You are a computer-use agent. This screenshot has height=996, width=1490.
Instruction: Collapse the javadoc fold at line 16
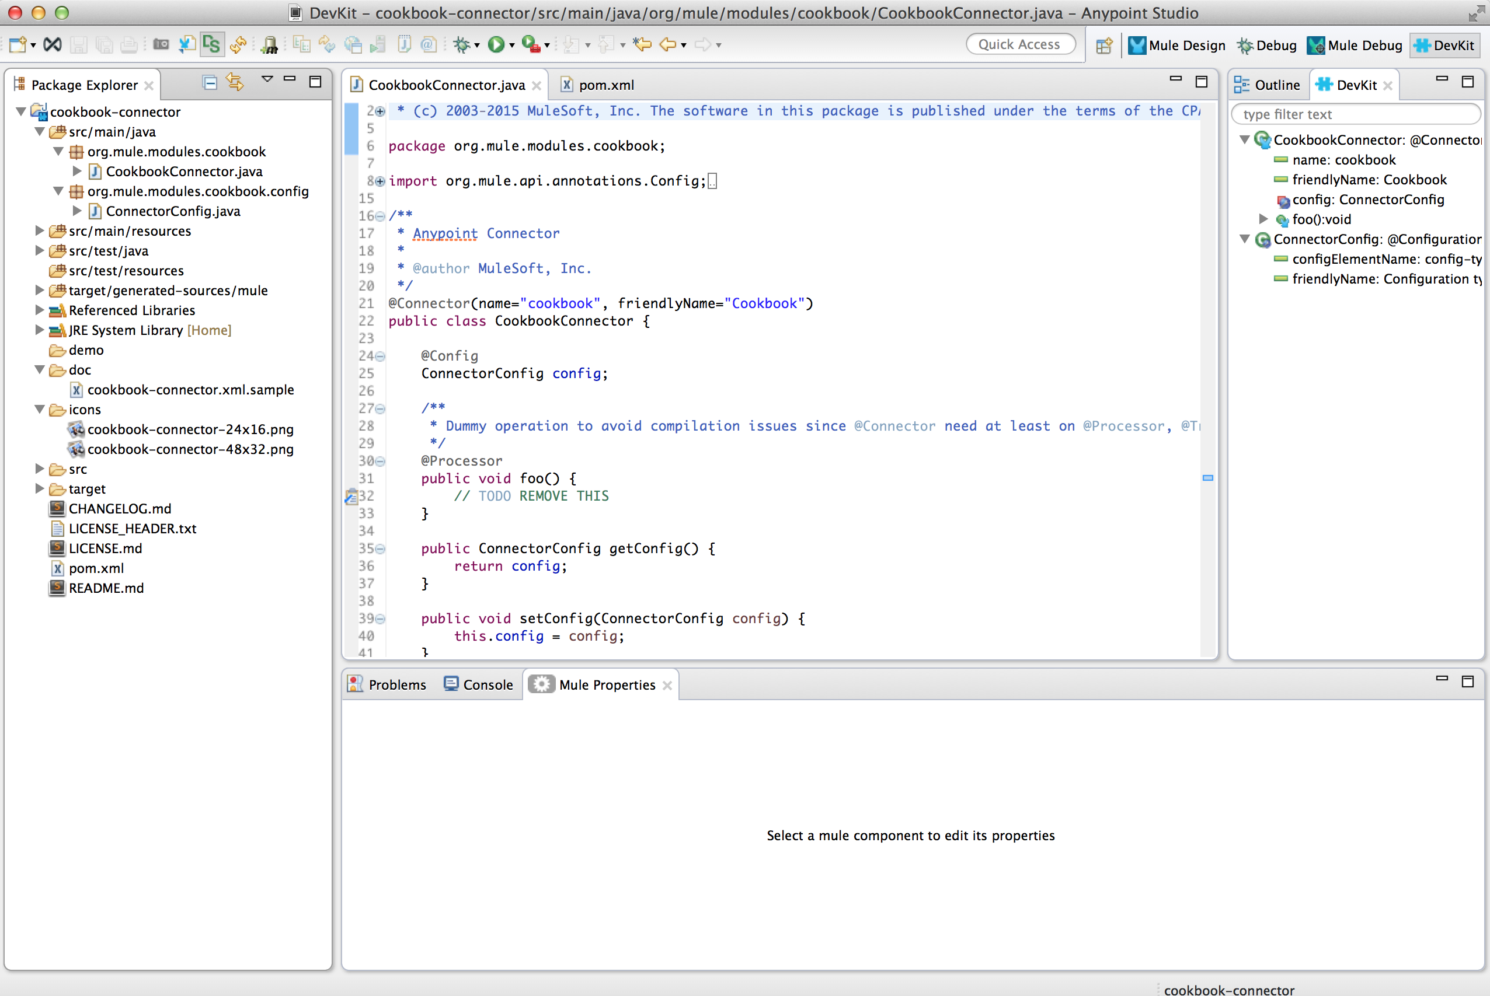pyautogui.click(x=380, y=215)
